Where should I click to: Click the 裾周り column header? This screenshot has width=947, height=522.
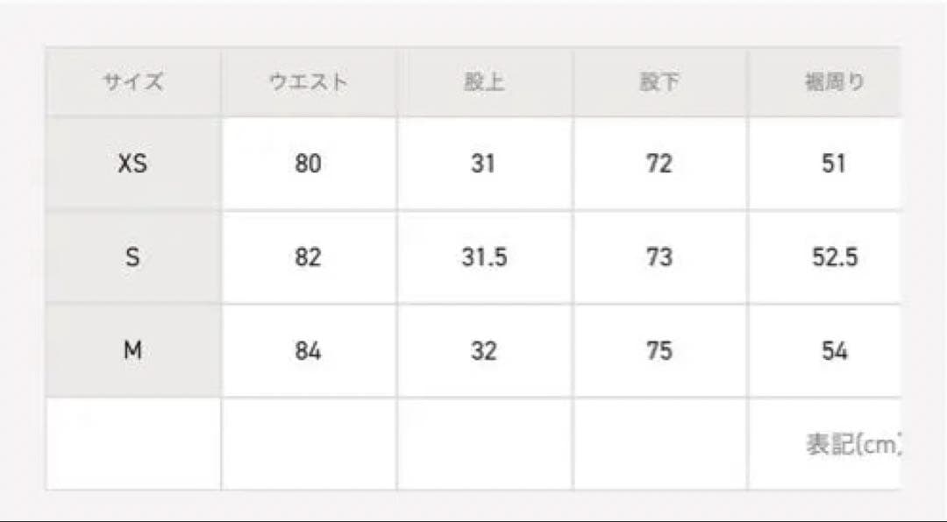point(834,83)
